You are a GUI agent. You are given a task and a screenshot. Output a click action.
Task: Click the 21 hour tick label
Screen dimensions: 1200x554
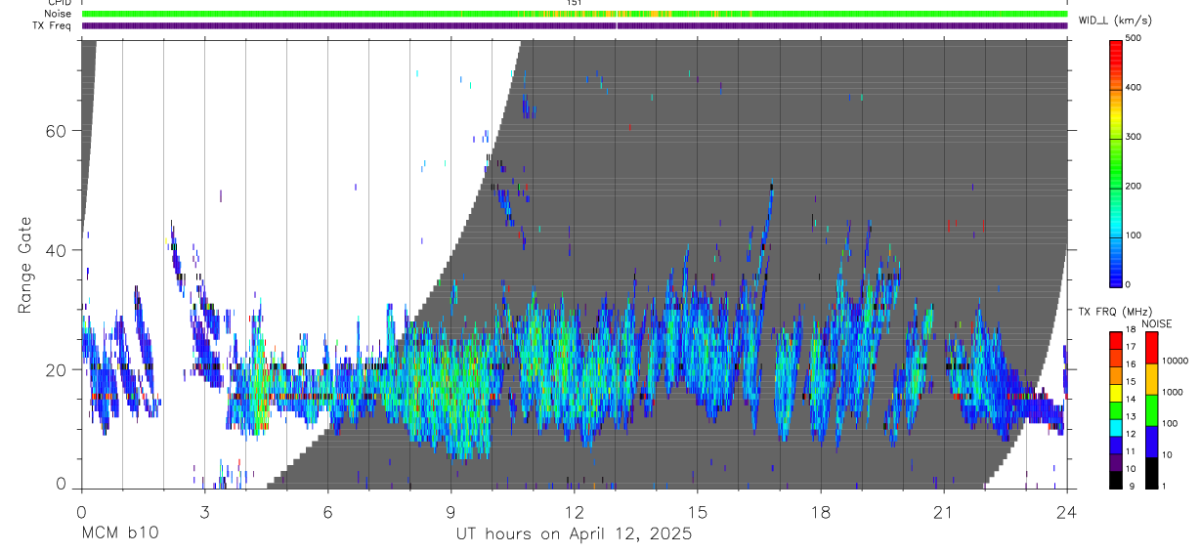tap(943, 512)
